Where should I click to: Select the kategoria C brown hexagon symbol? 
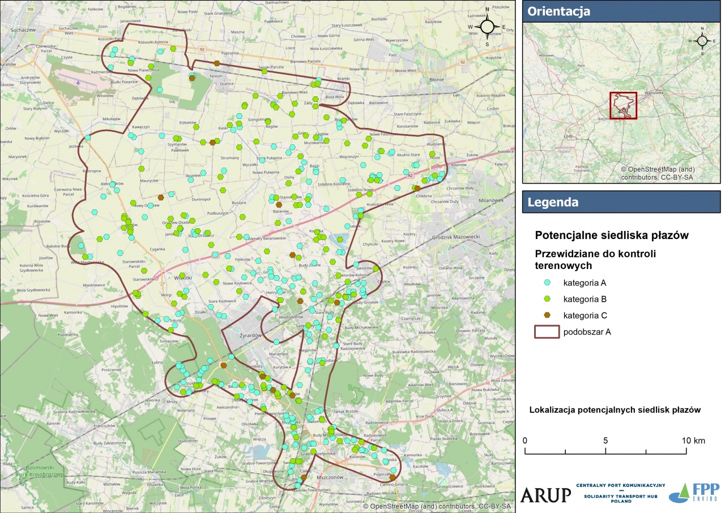pos(547,315)
